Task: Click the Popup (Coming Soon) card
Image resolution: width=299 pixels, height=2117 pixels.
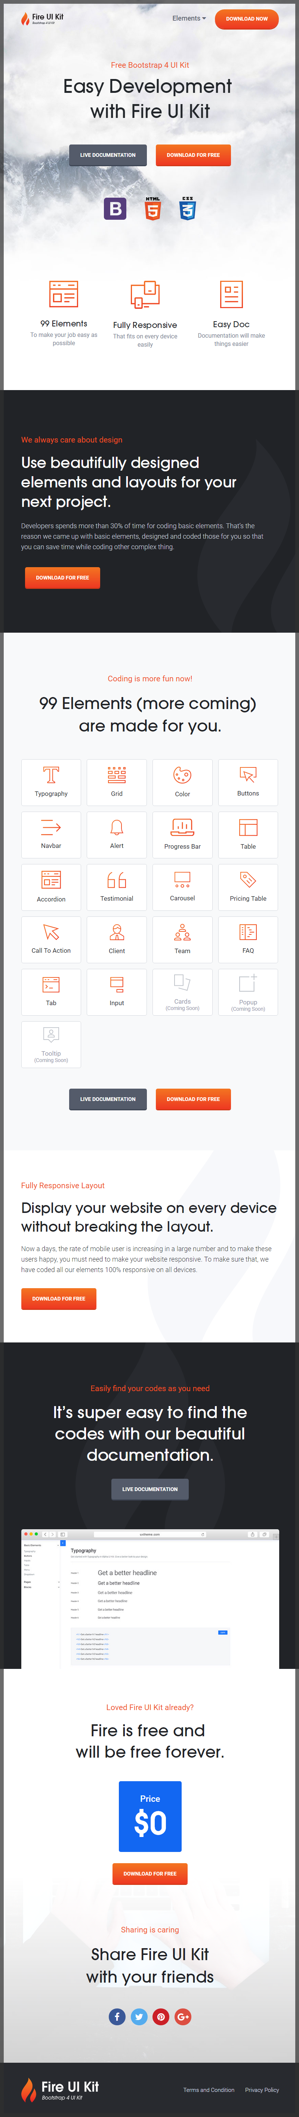Action: pyautogui.click(x=248, y=992)
